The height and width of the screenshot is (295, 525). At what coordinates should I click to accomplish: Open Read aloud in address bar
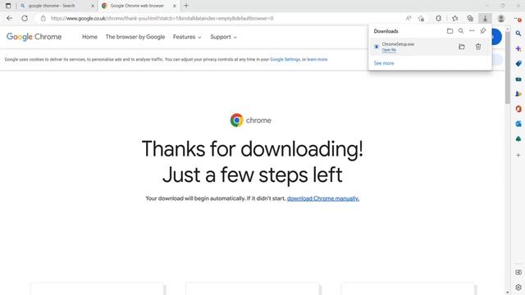point(409,18)
